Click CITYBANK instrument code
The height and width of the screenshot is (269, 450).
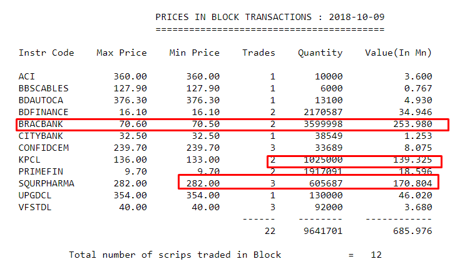(41, 136)
